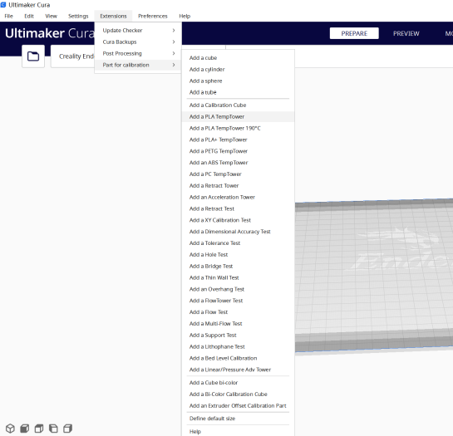
Task: Choose Part for calibration menu entry
Action: coord(138,65)
